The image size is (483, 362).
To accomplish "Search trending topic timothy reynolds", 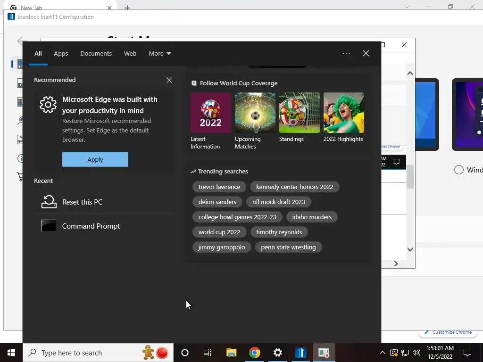I will (279, 232).
